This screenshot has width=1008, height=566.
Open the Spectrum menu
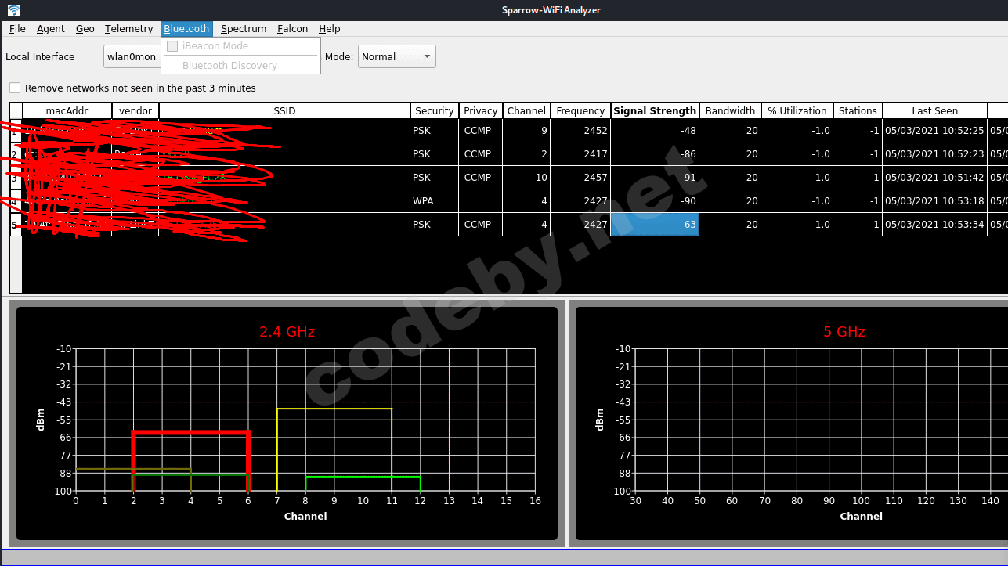[x=244, y=29]
